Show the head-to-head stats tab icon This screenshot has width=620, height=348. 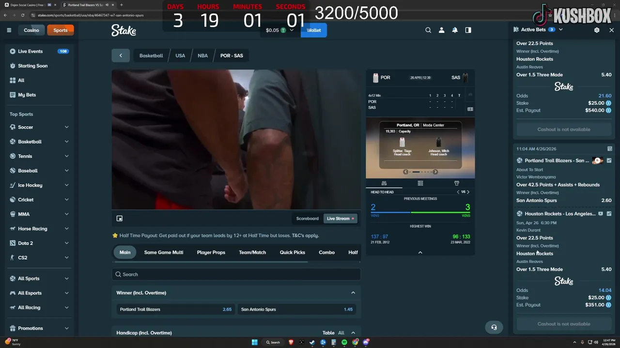[x=384, y=183]
